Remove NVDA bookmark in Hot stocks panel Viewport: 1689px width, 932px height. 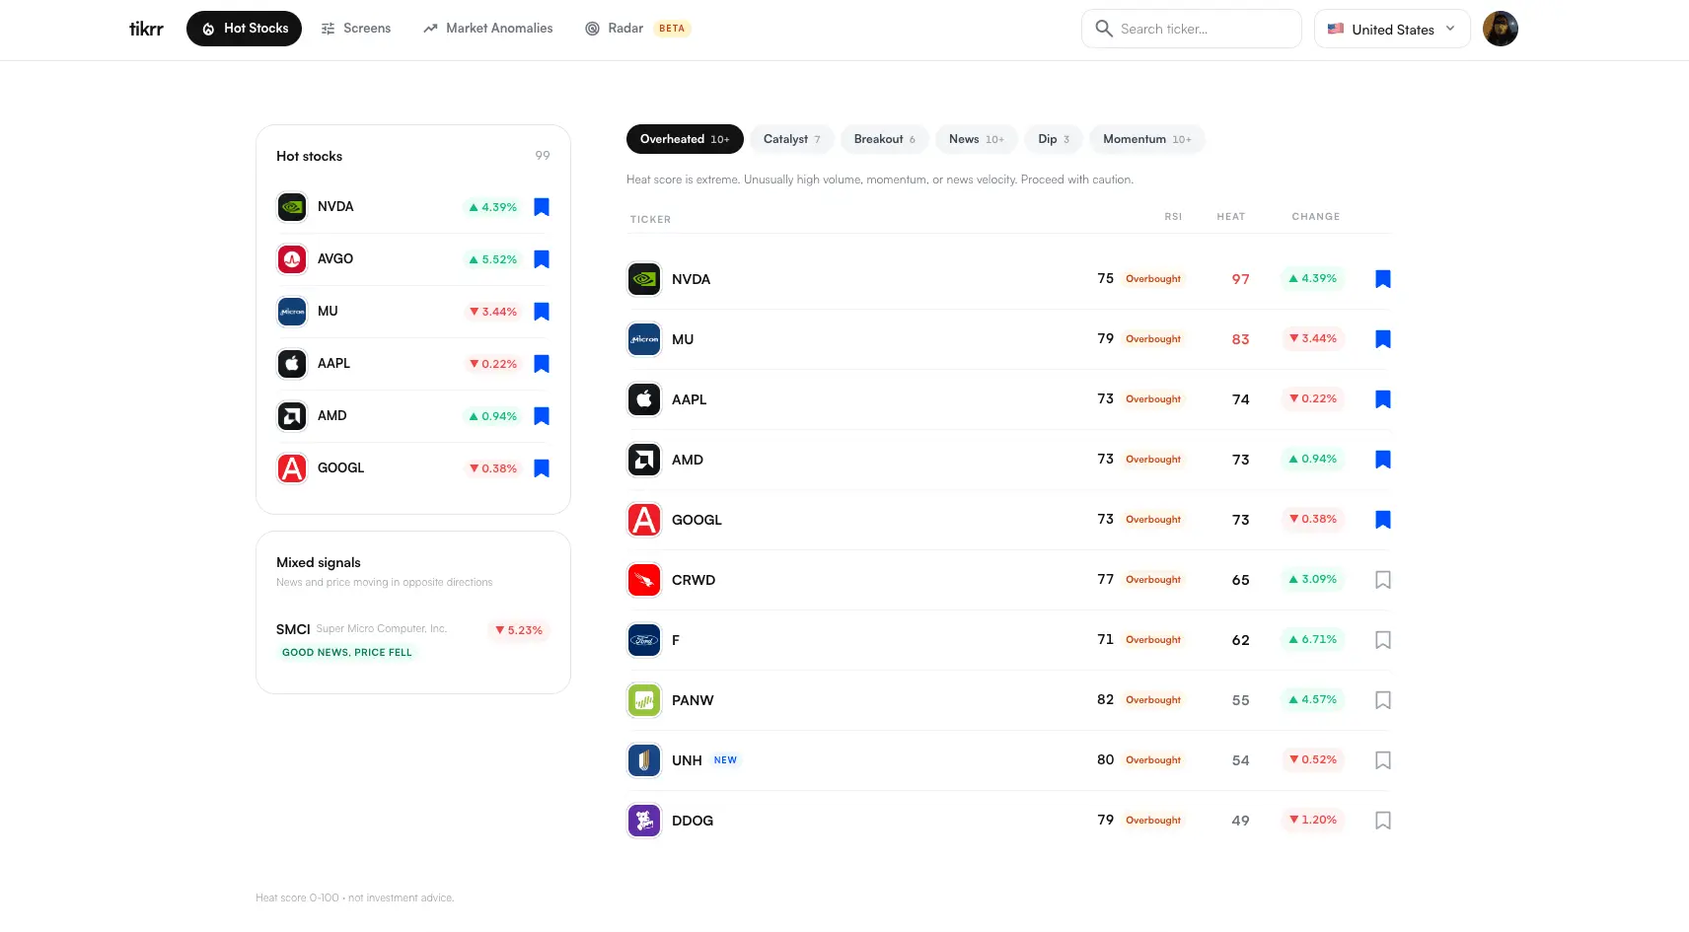click(x=542, y=207)
